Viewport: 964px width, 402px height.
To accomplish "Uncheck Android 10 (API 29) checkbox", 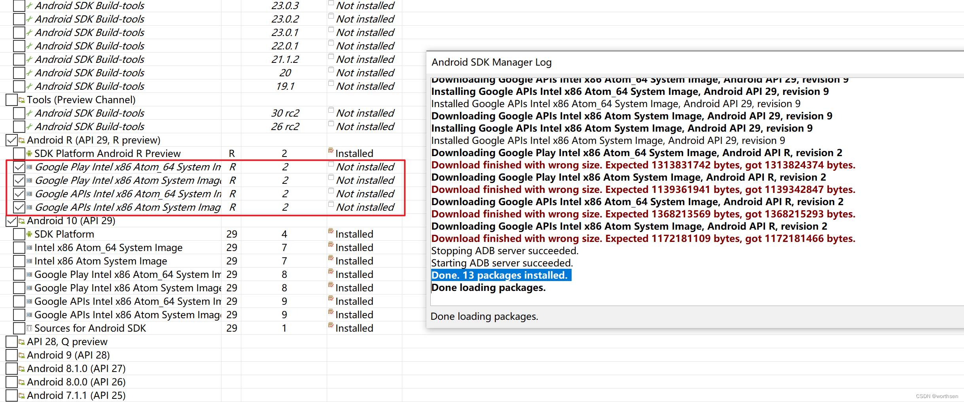I will click(11, 221).
